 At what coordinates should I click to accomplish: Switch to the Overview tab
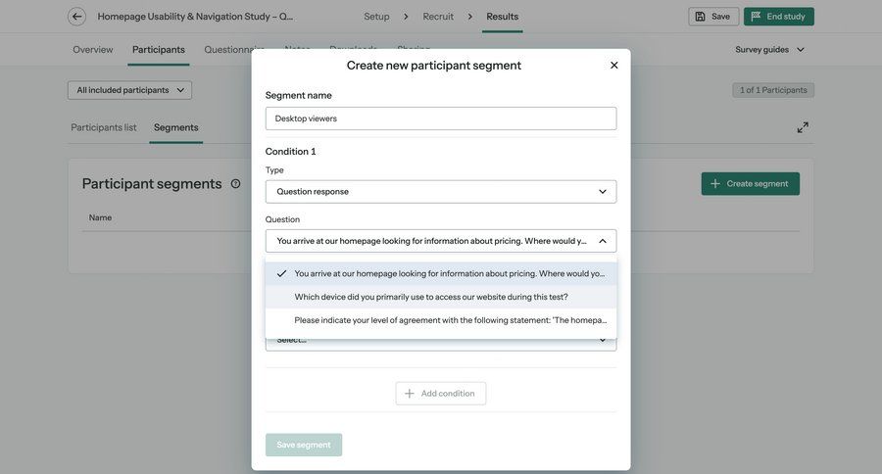(x=93, y=50)
